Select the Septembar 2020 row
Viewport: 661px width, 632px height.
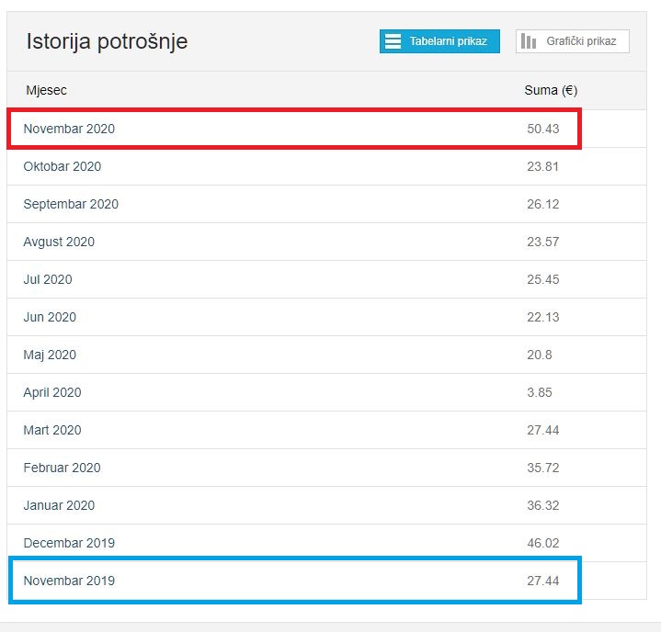click(x=326, y=204)
